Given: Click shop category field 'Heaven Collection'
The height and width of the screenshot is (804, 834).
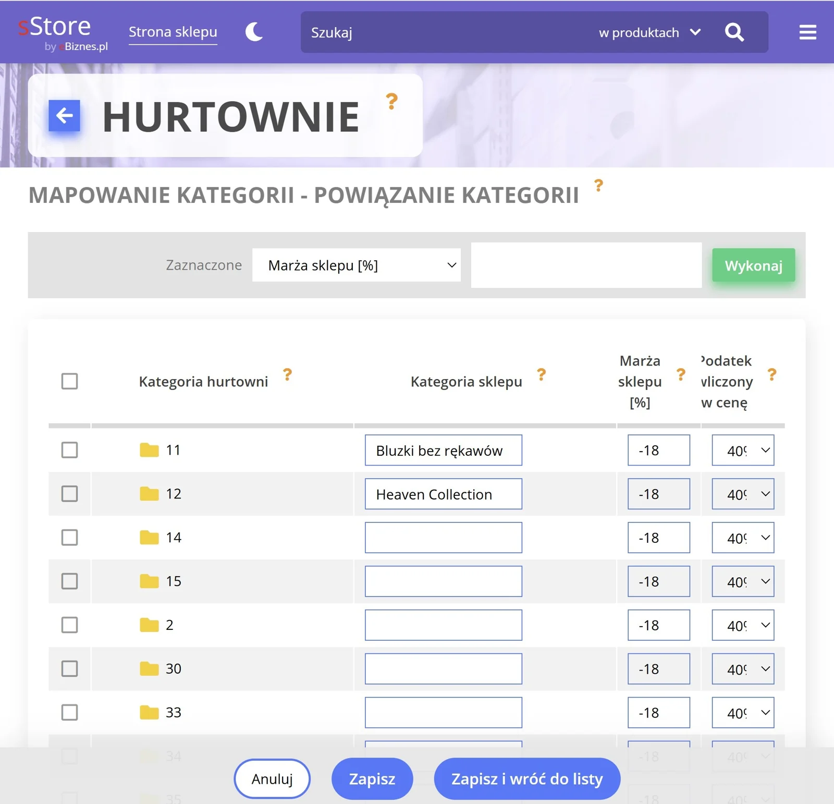Looking at the screenshot, I should point(444,494).
